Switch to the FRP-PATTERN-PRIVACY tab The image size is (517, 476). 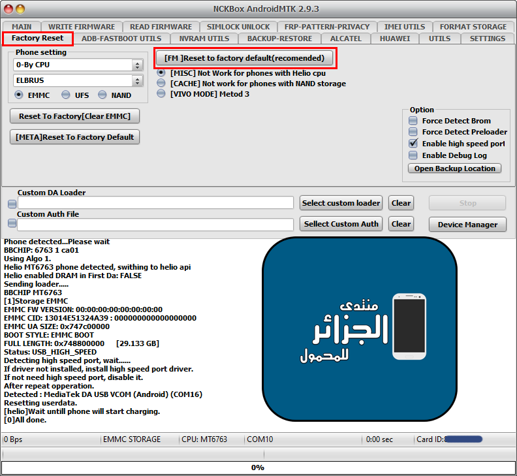coord(326,27)
